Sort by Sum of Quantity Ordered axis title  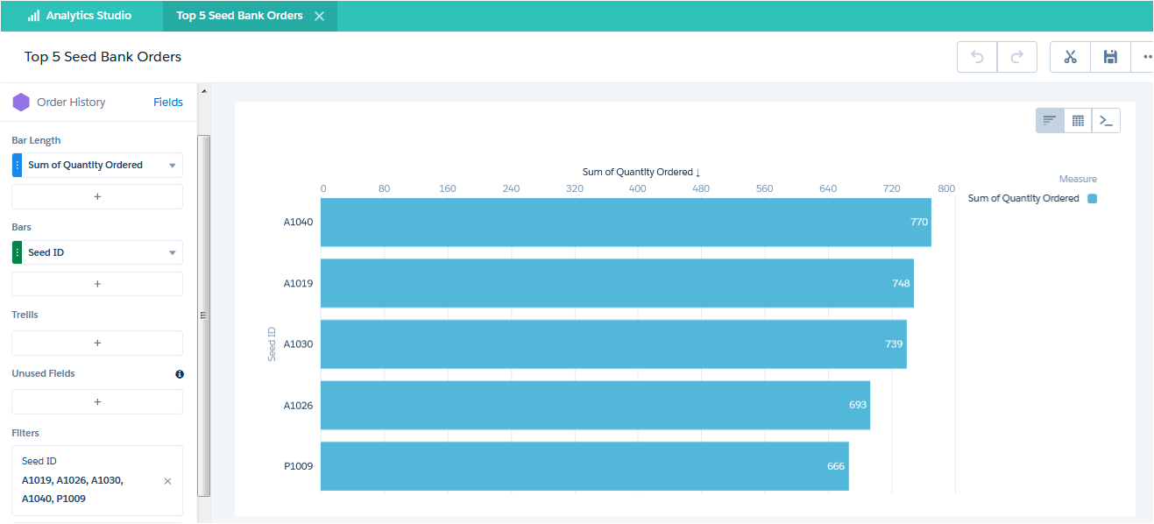pyautogui.click(x=641, y=172)
